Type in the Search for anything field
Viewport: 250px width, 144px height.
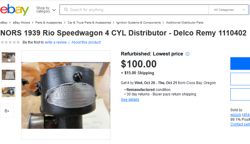[137, 10]
